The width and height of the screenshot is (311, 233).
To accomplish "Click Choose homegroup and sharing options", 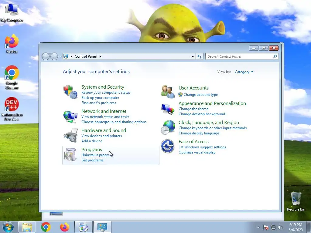I will (x=114, y=122).
